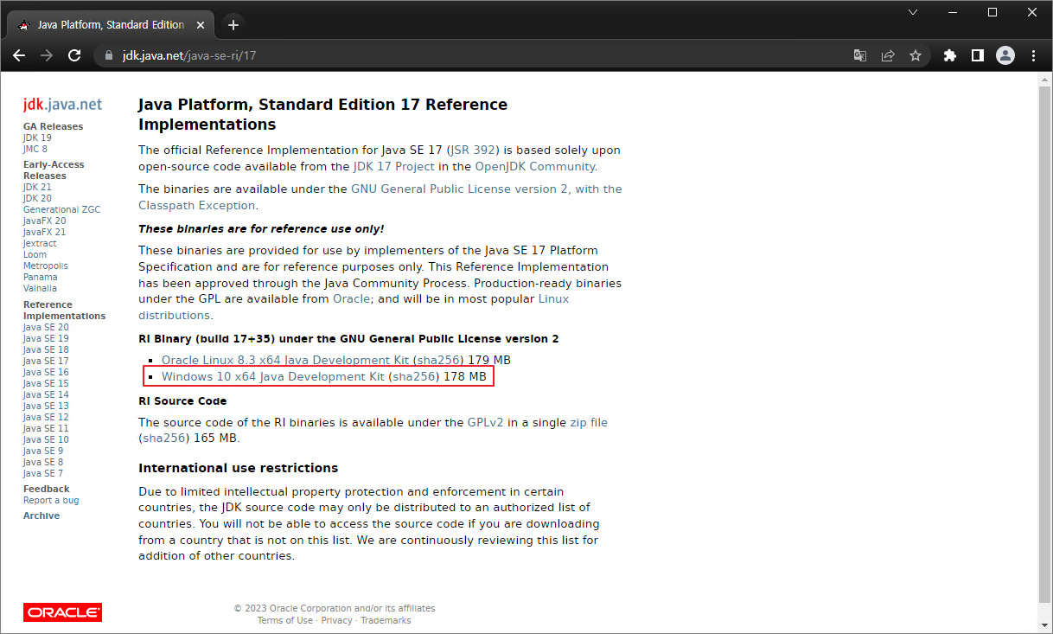1053x634 pixels.
Task: Open the GPLv2 source license link
Action: pyautogui.click(x=486, y=423)
